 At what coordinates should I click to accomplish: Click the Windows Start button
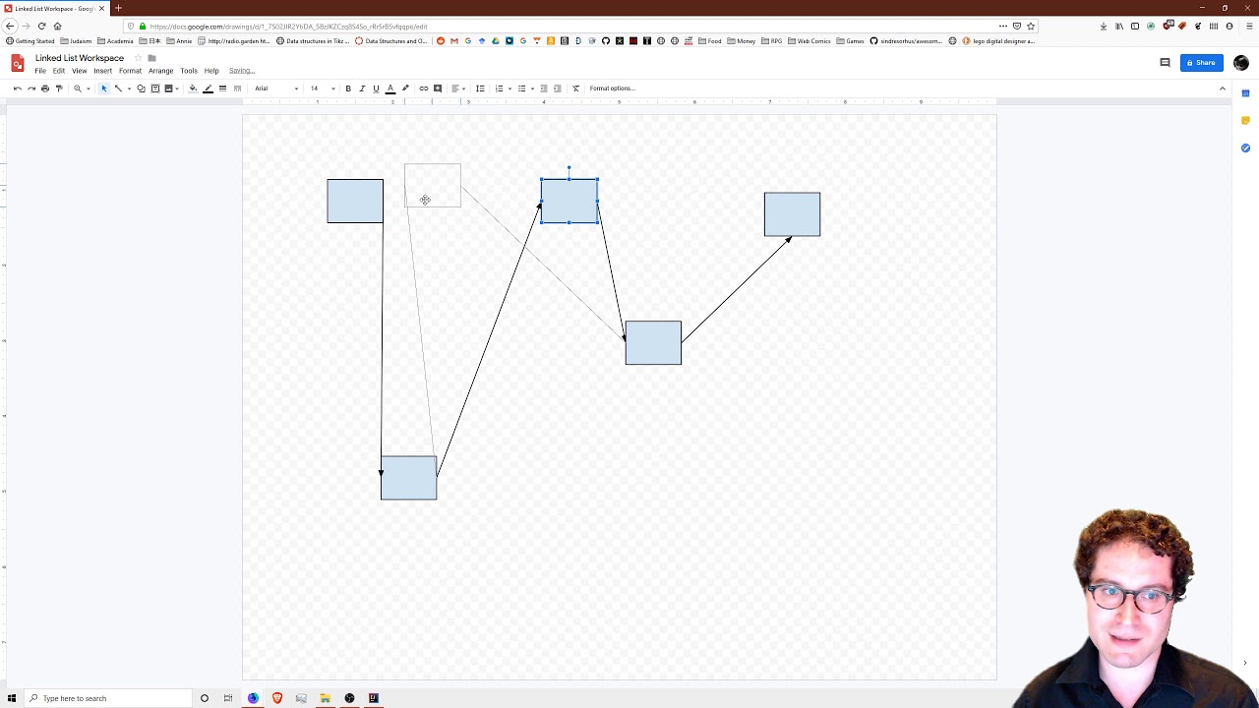coord(12,698)
